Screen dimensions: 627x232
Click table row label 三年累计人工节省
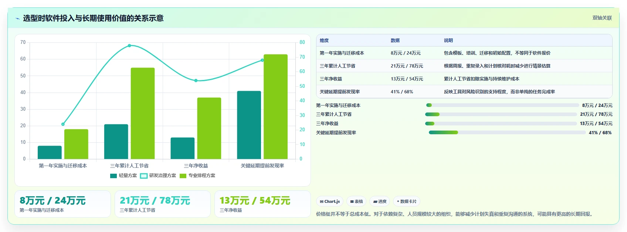point(338,66)
